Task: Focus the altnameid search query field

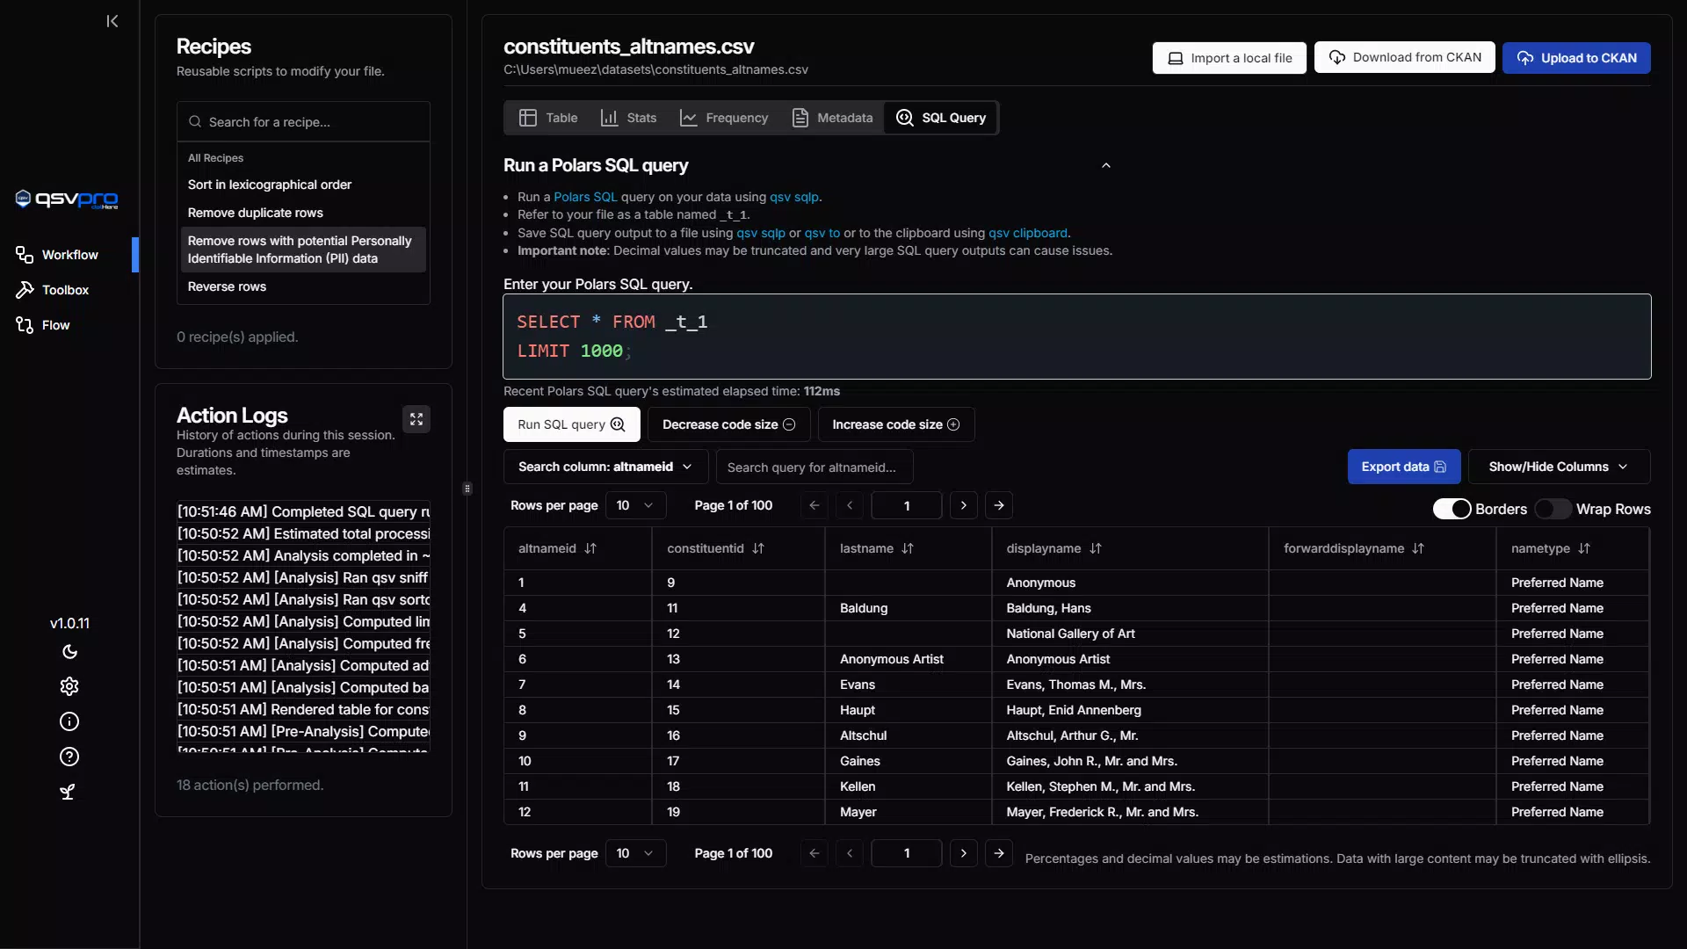Action: [x=815, y=467]
